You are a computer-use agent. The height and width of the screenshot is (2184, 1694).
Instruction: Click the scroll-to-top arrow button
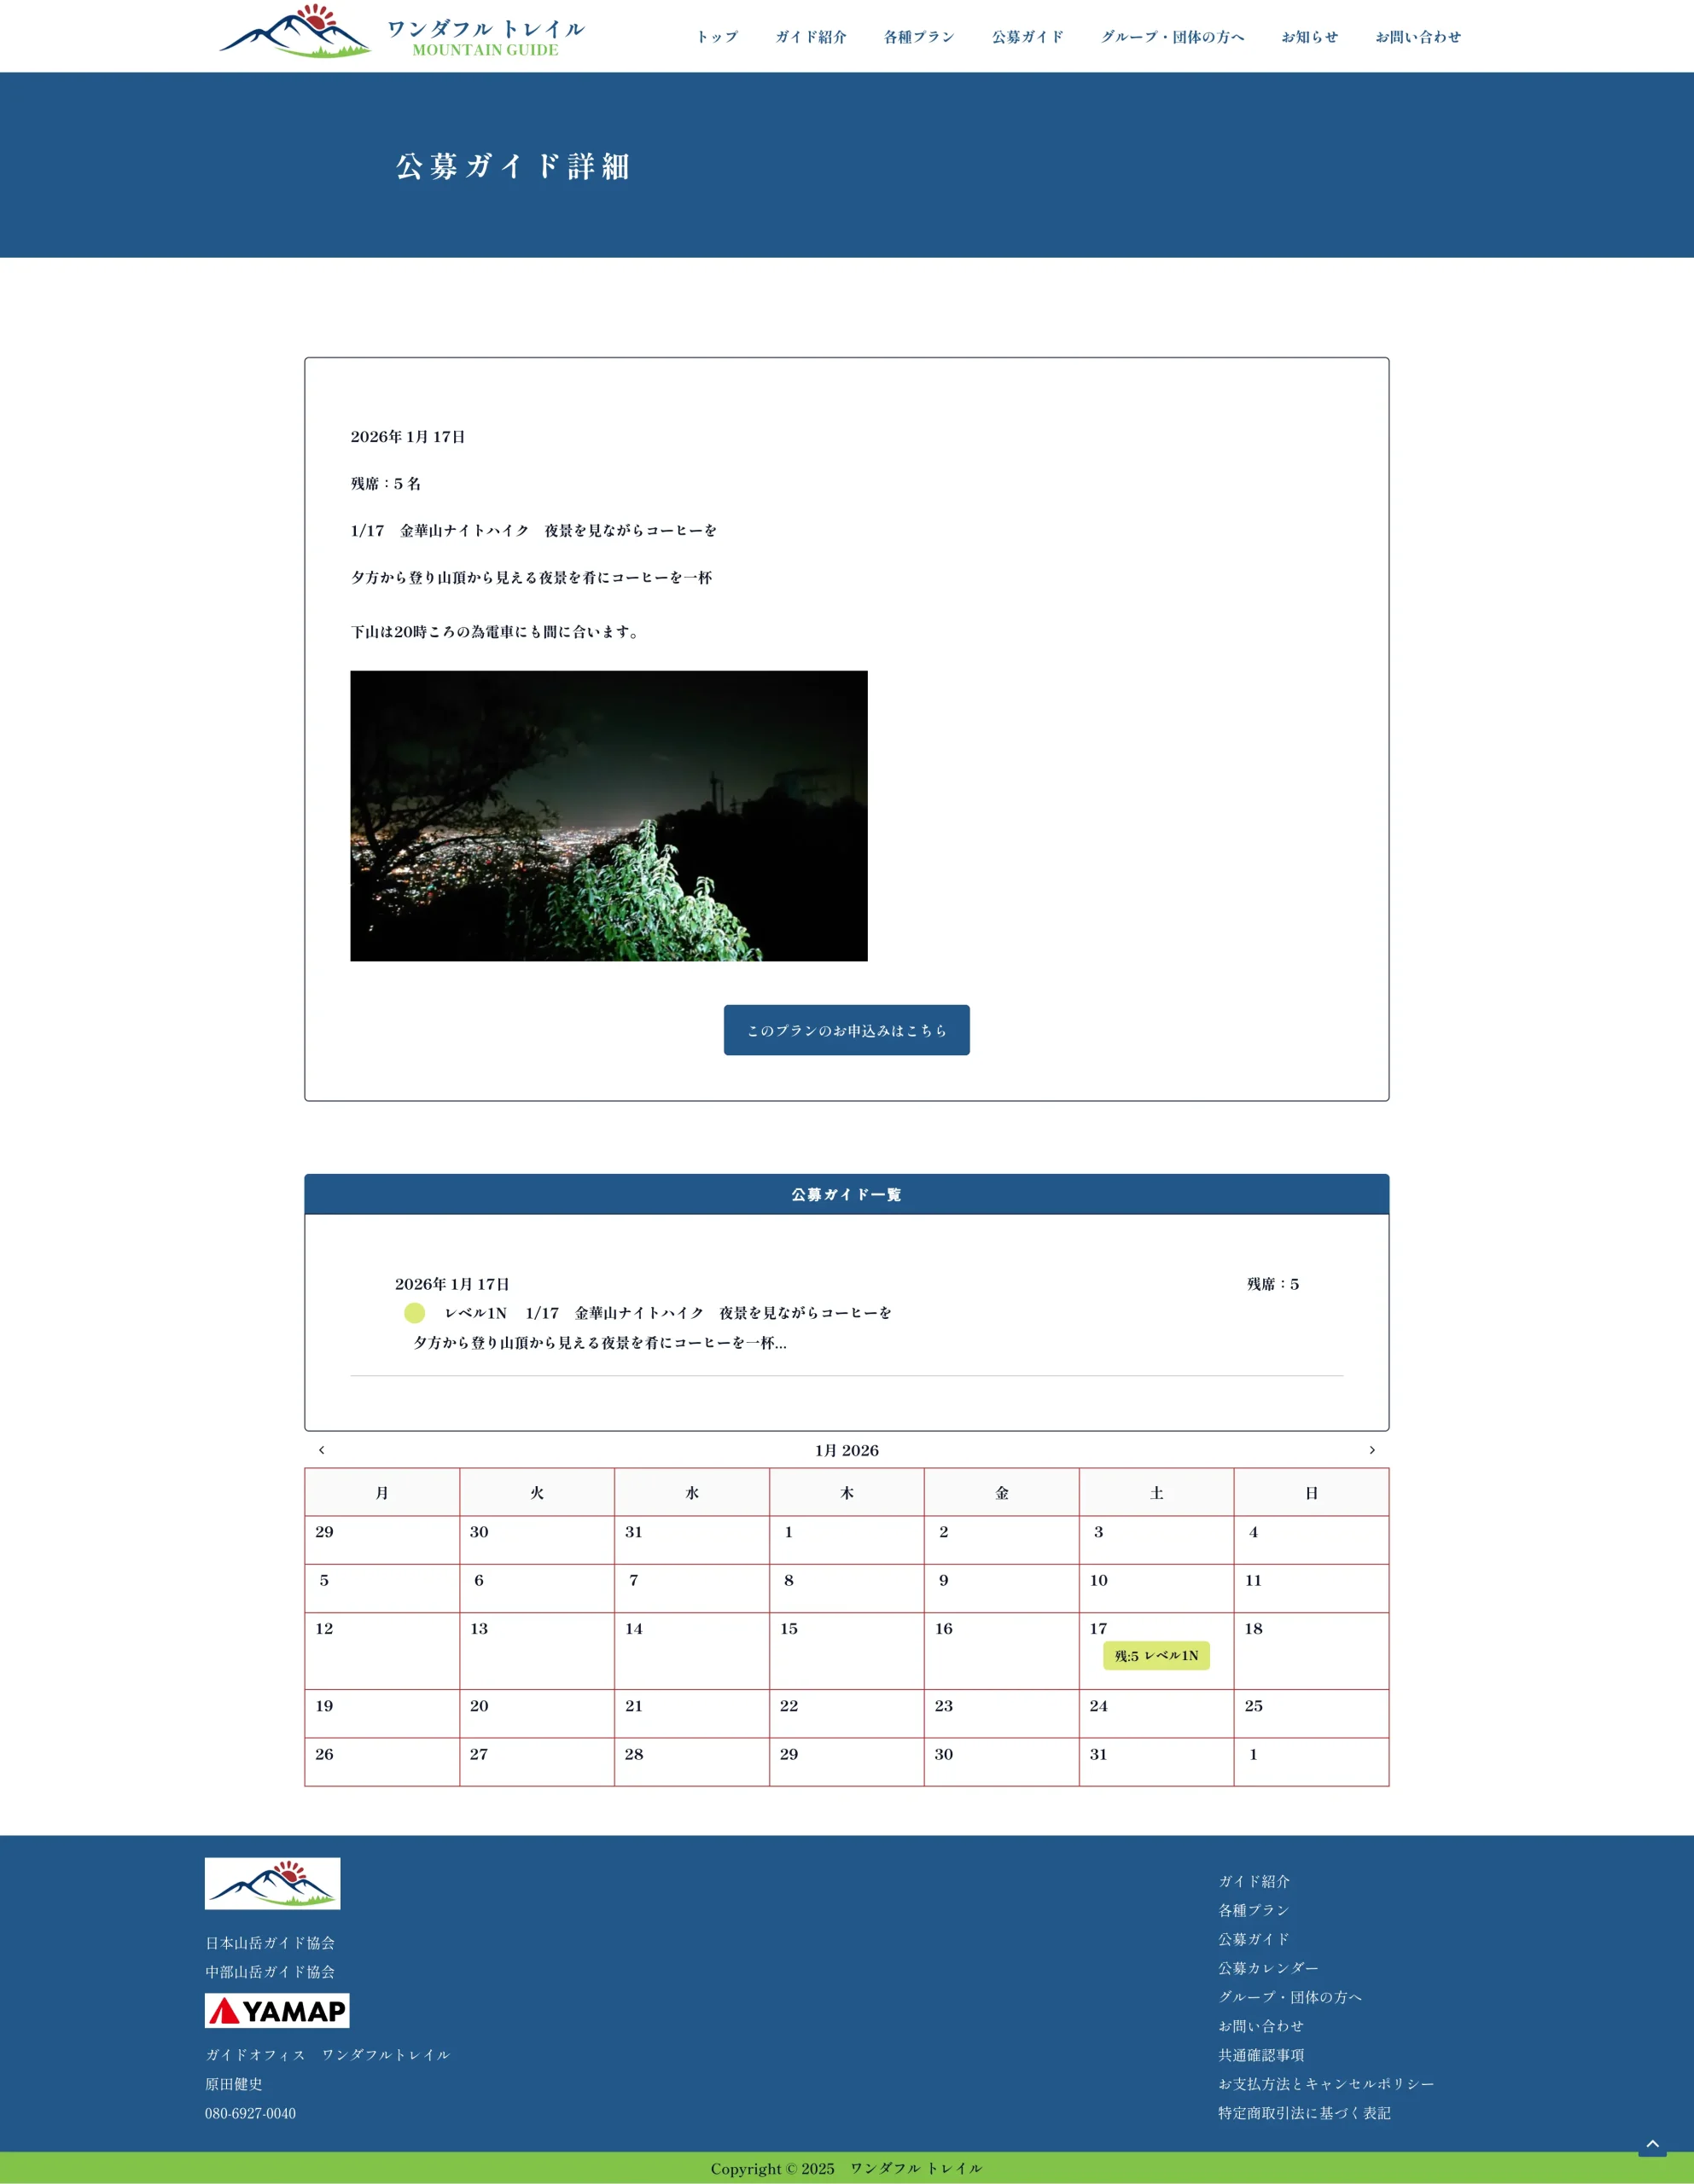[x=1652, y=2143]
